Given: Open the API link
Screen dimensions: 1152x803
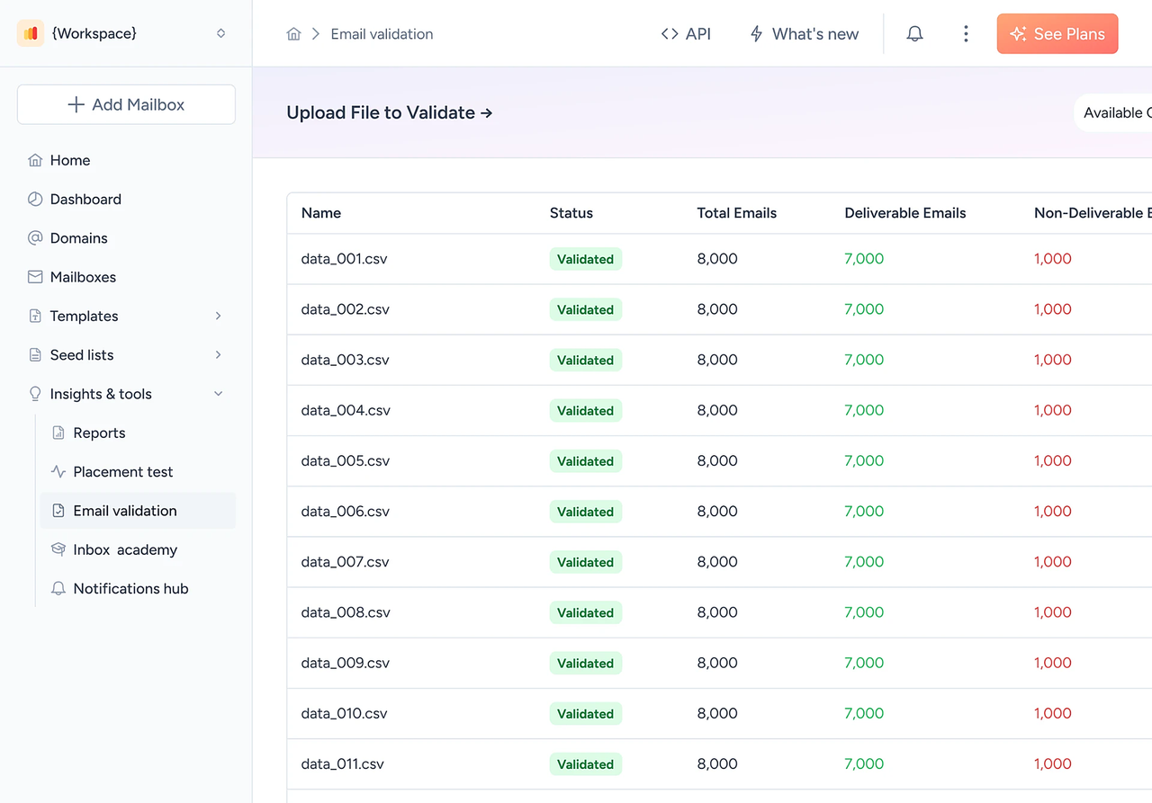Looking at the screenshot, I should [x=686, y=34].
